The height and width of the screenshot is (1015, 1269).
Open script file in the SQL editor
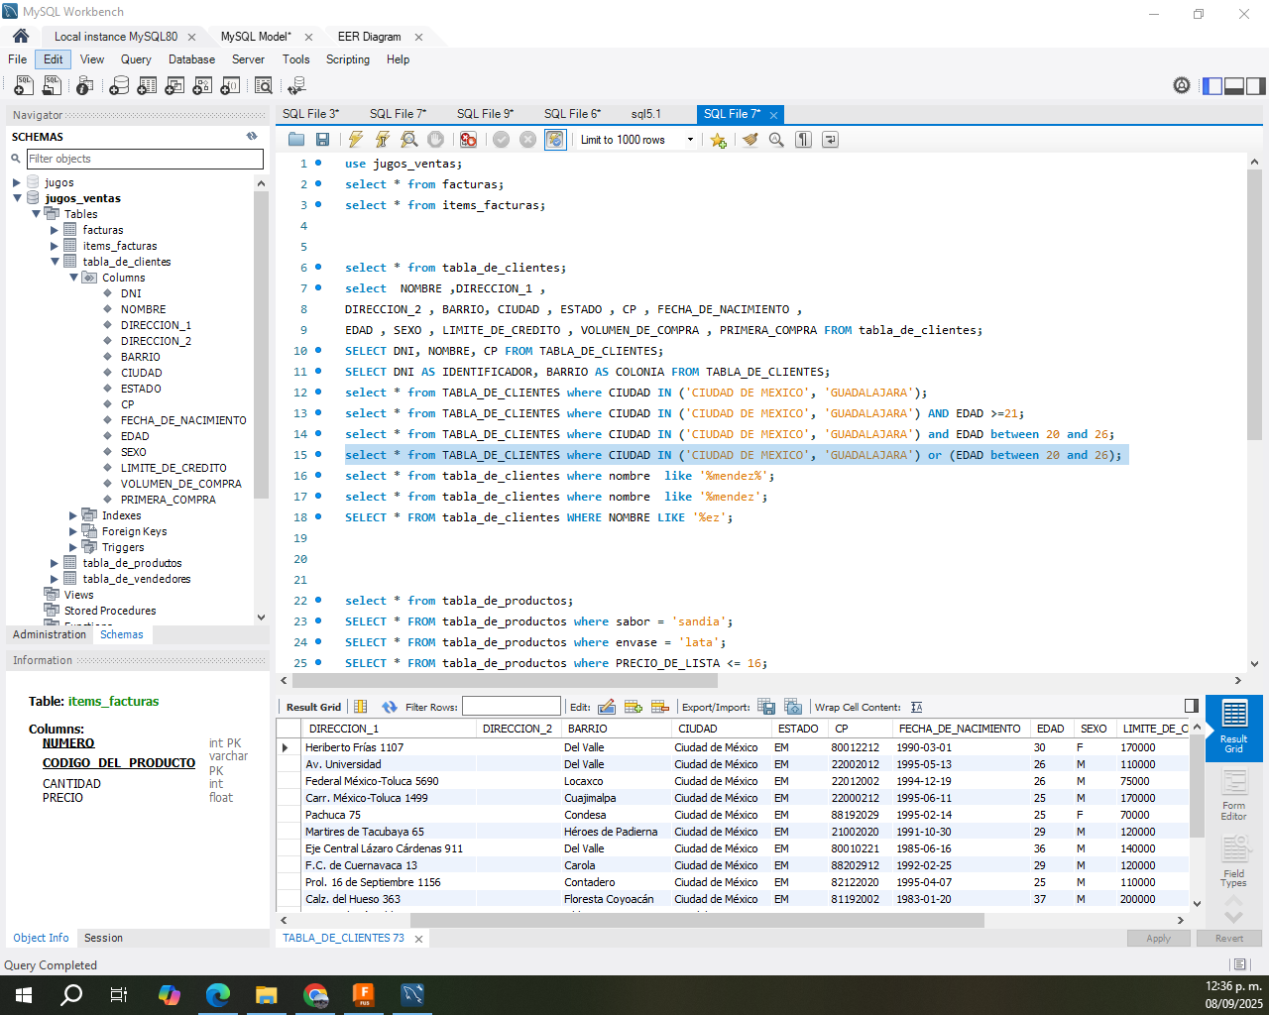[x=296, y=140]
